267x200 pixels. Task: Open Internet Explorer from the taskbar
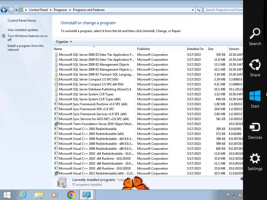[x=23, y=195]
